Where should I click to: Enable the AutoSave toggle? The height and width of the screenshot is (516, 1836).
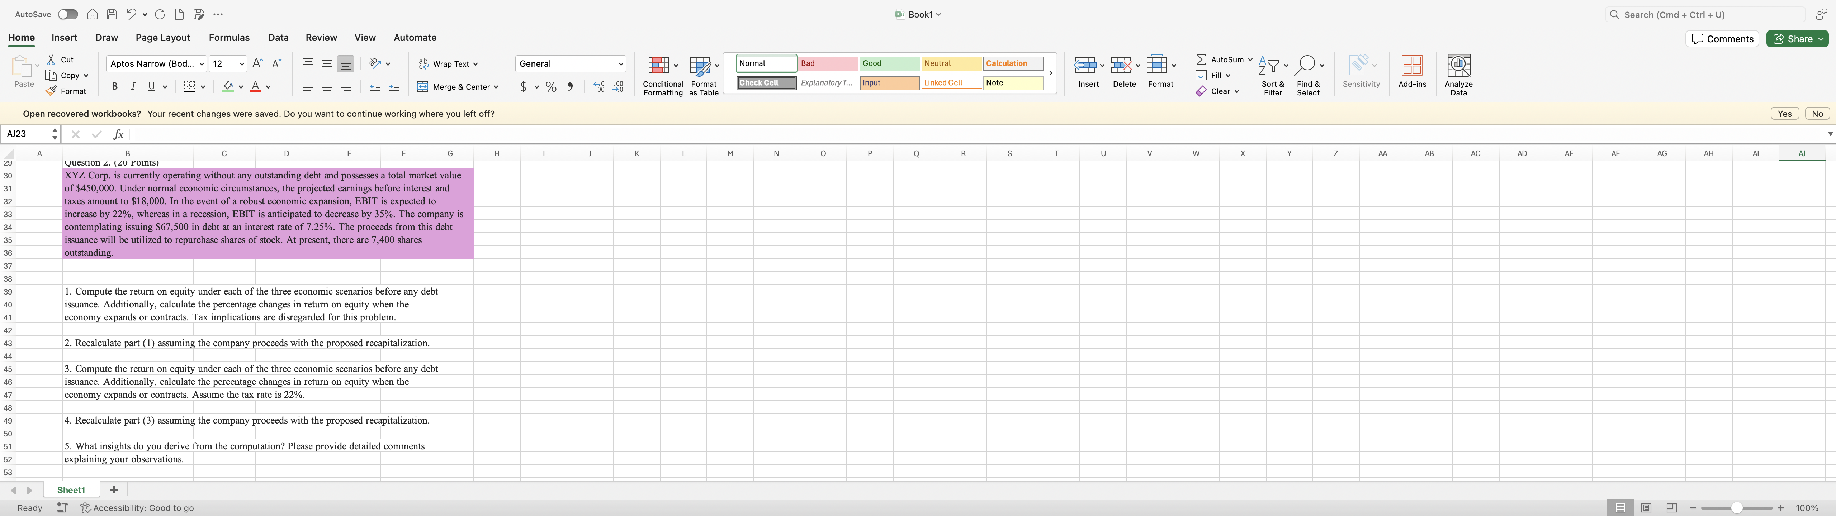(x=67, y=14)
